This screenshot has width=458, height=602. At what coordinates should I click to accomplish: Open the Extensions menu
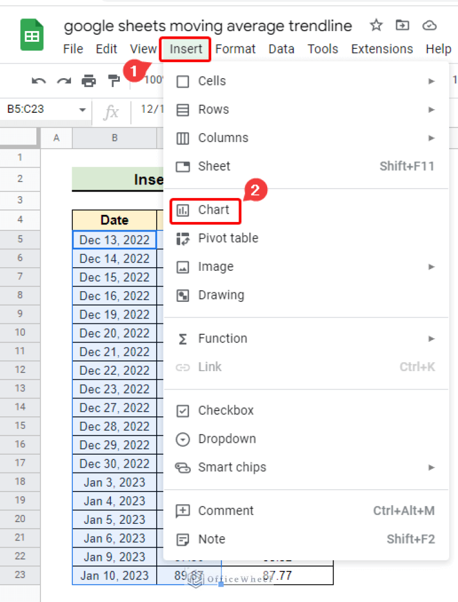382,49
